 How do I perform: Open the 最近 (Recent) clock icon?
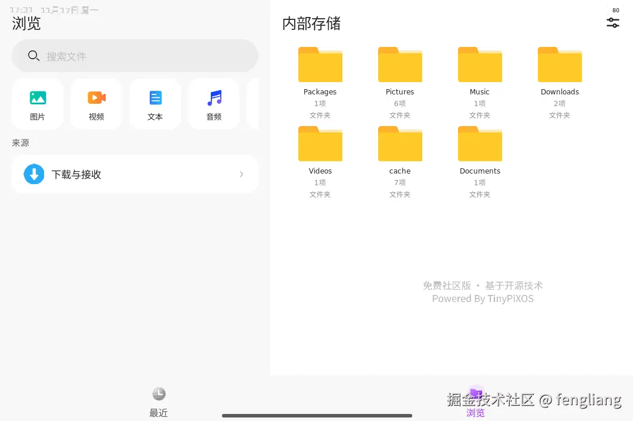(159, 393)
